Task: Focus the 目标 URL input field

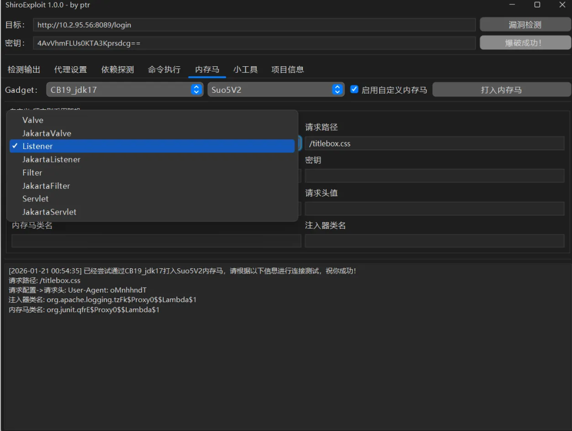Action: 254,25
